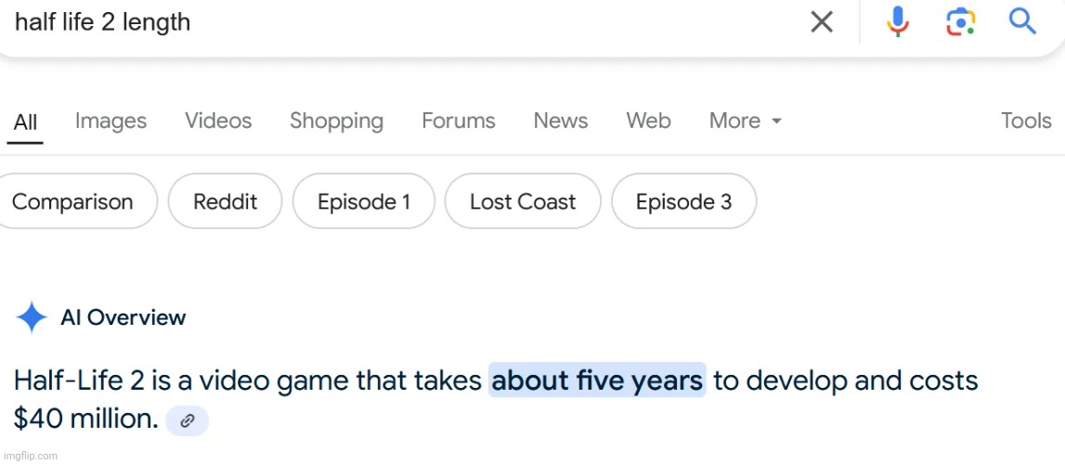
Task: Click into the search box text field
Action: [x=408, y=22]
